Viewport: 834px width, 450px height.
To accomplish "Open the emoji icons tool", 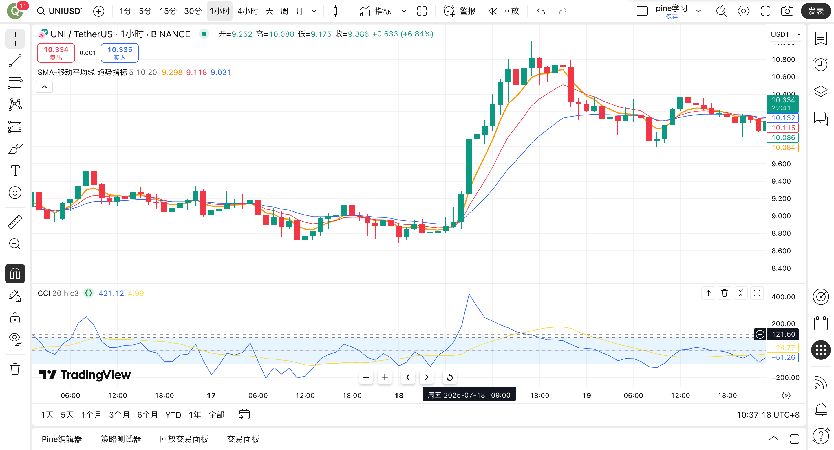I will click(x=15, y=193).
